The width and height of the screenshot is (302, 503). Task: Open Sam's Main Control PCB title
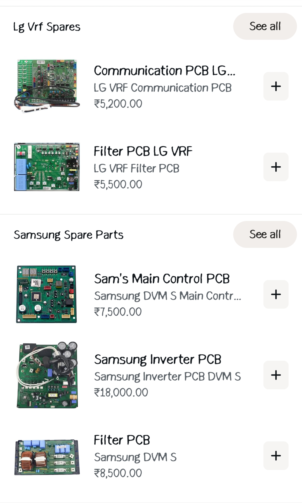162,279
